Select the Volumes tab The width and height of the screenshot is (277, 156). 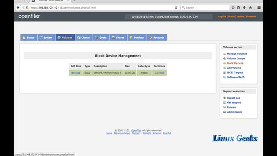point(65,38)
